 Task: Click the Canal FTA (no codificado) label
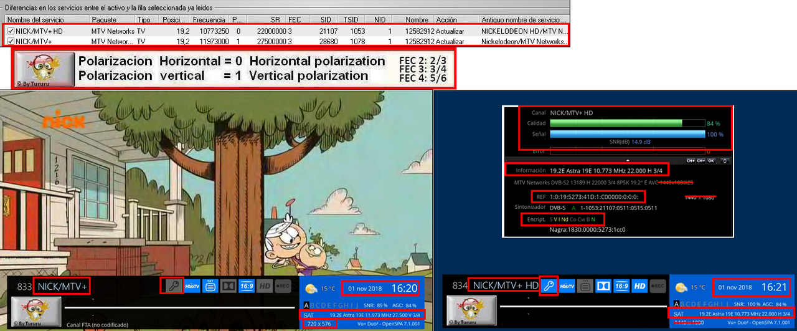[97, 325]
